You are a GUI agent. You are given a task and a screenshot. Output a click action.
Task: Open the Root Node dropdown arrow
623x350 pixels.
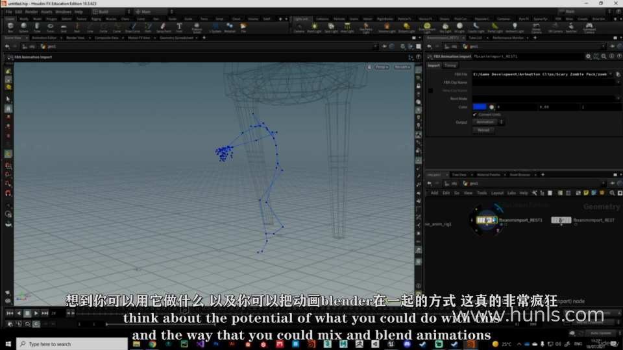[x=618, y=98]
